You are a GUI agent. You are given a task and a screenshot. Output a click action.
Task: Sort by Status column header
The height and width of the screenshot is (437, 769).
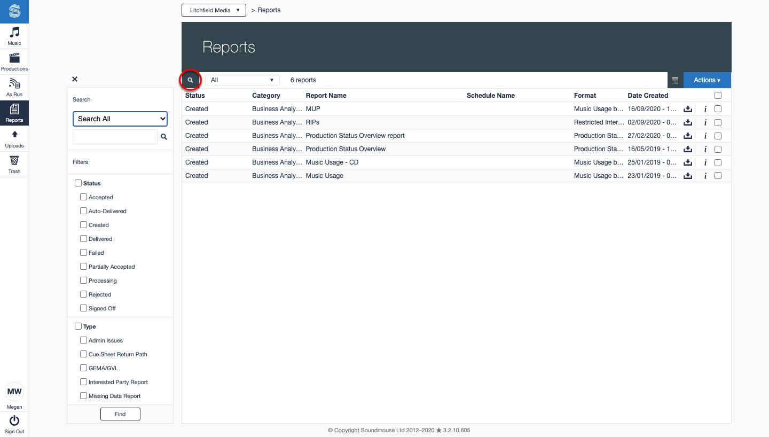(x=195, y=96)
